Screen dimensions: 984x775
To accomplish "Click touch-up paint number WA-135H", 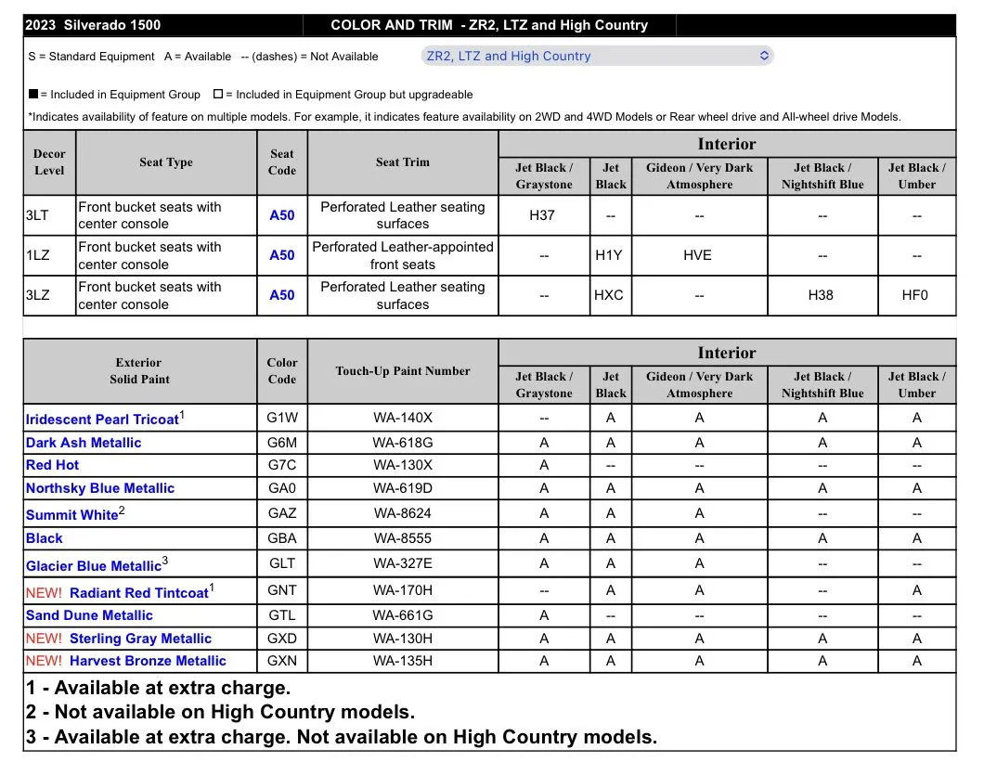I will [x=402, y=661].
